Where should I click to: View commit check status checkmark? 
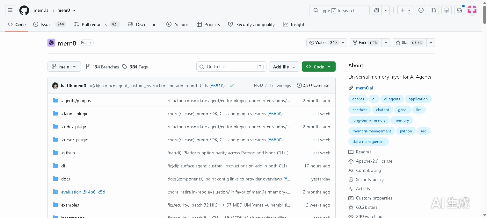tap(232, 86)
